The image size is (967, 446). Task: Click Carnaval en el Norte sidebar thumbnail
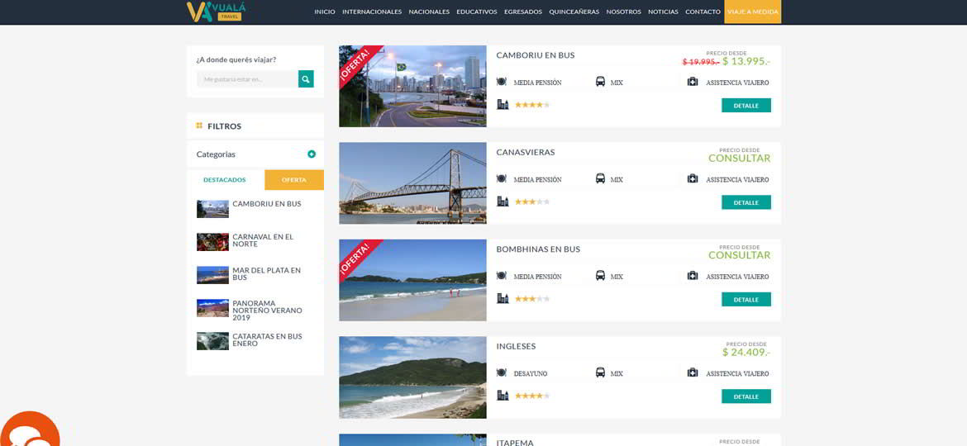[x=212, y=242]
